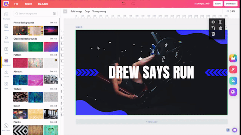Click the app logo in the header
Image resolution: width=241 pixels, height=135 pixels.
click(6, 4)
